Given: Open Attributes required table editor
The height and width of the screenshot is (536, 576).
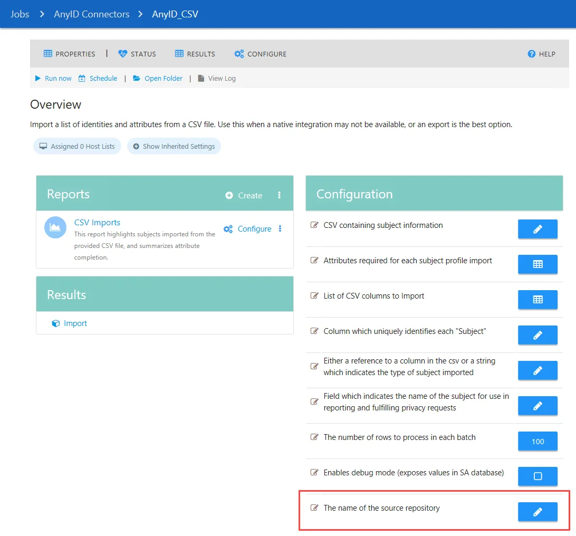Looking at the screenshot, I should (x=537, y=264).
